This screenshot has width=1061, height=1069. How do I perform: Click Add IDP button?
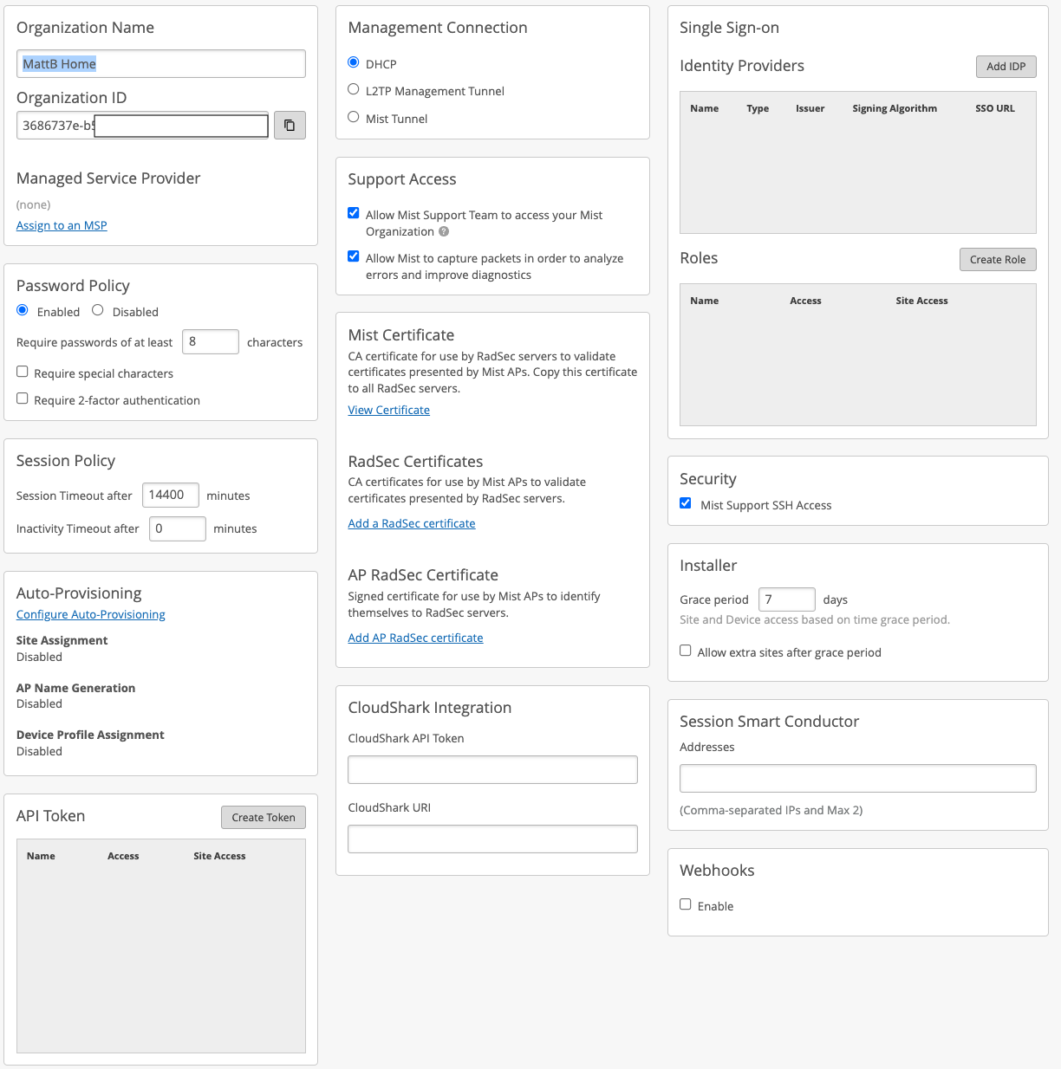tap(1006, 67)
